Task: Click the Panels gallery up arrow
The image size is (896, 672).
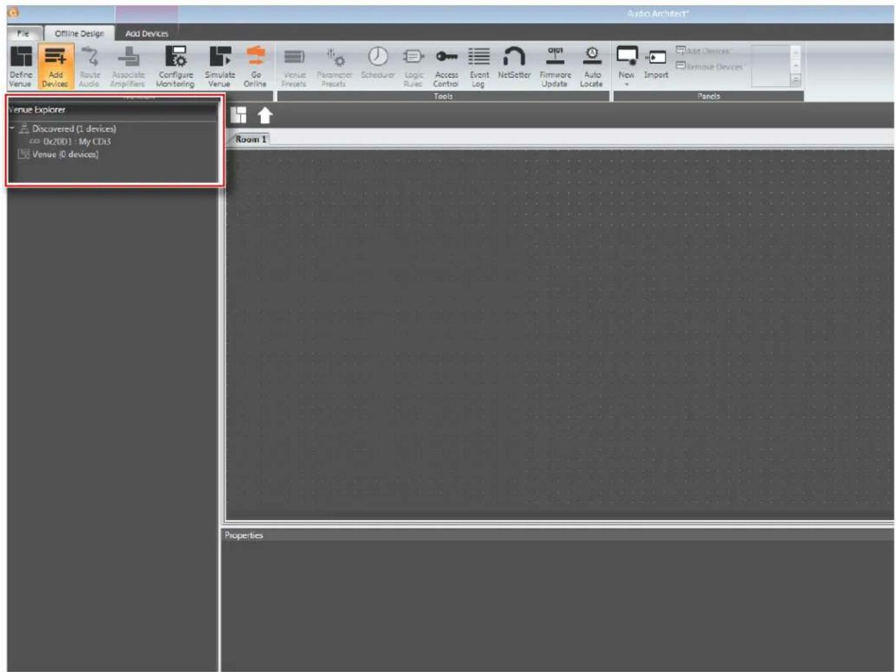Action: click(x=796, y=52)
